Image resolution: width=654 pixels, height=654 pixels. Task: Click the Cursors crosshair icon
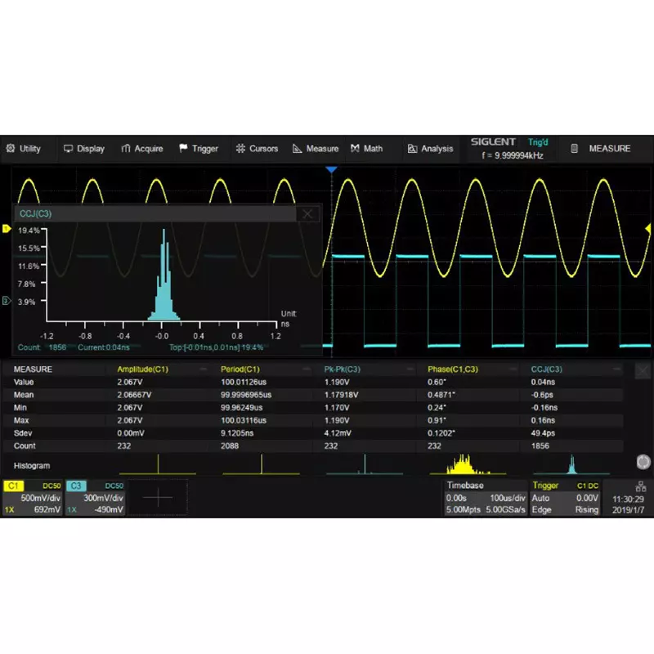(x=240, y=148)
